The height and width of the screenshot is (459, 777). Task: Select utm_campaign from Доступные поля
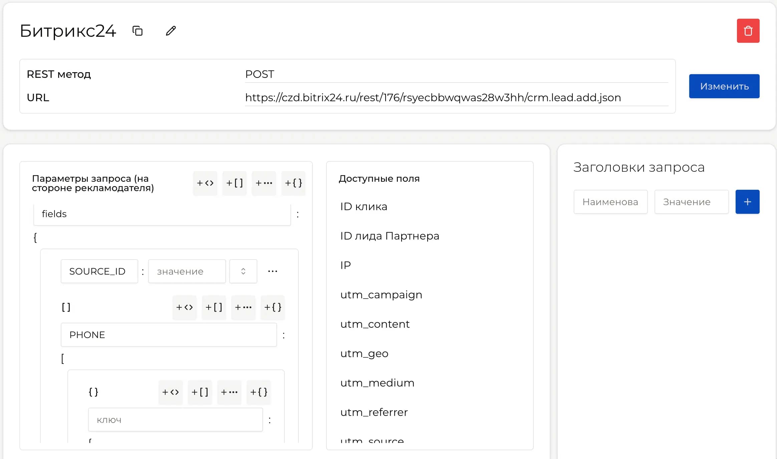381,294
